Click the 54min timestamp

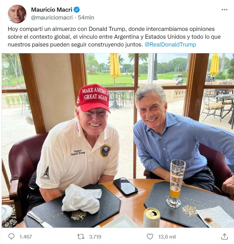pyautogui.click(x=86, y=17)
